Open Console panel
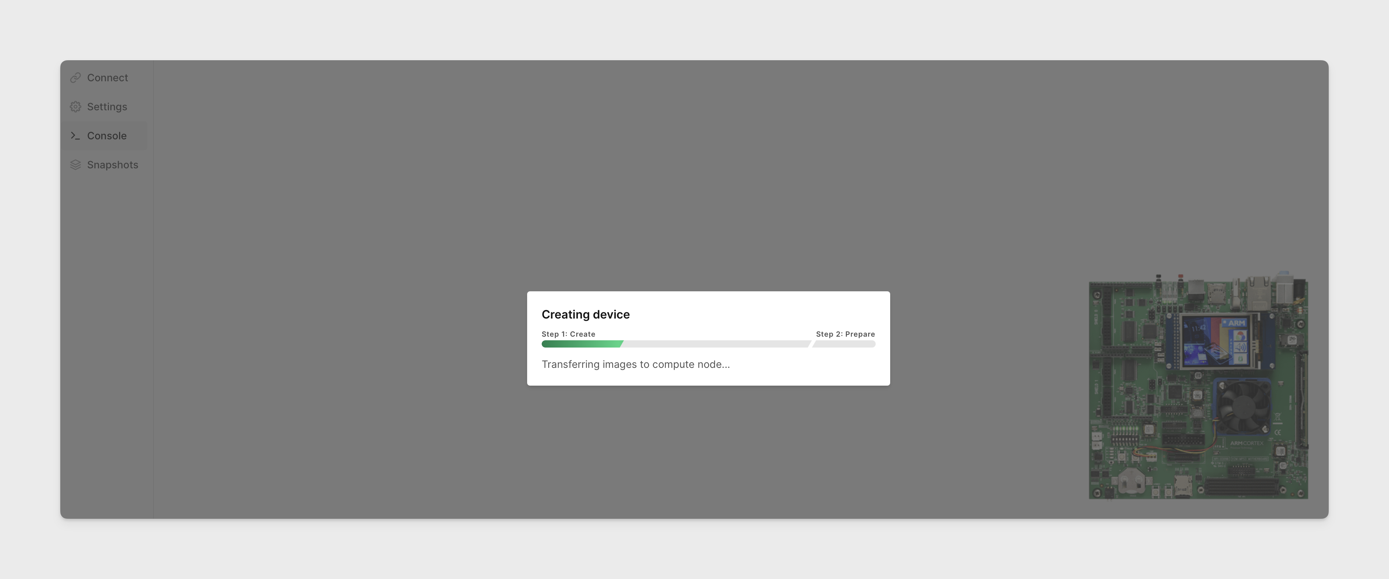Image resolution: width=1389 pixels, height=579 pixels. (x=106, y=135)
